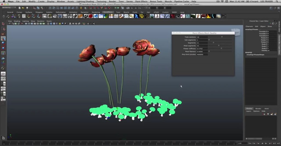281x146 pixels.
Task: Open the macOS Spotlight search icon
Action: 277,1
